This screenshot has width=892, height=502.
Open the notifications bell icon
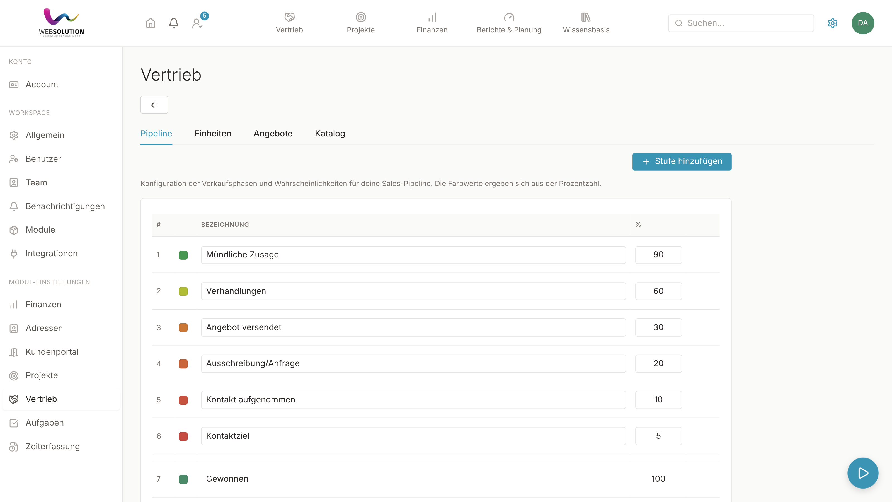(173, 23)
